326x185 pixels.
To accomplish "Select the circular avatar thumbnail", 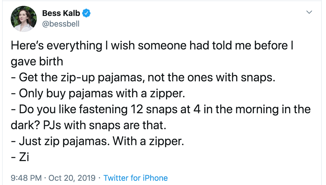I will pos(23,19).
